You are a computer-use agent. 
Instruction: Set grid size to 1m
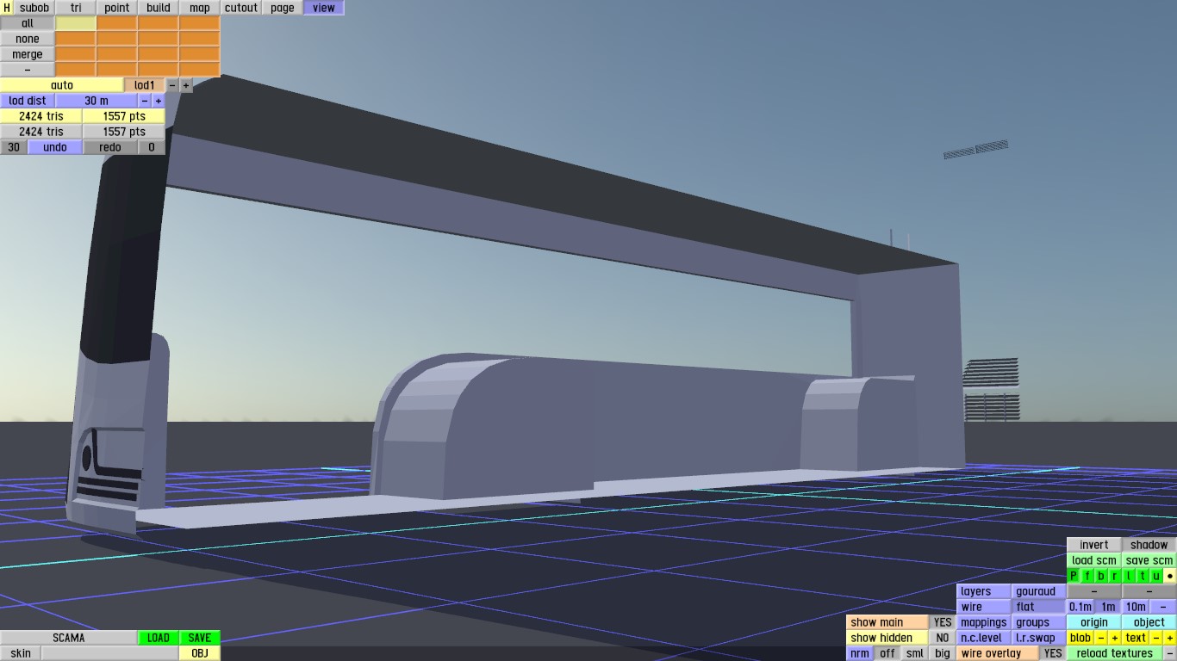click(x=1108, y=607)
